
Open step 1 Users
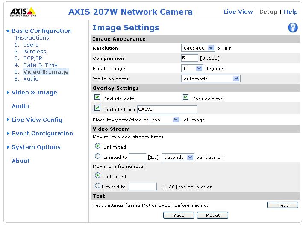pos(30,44)
